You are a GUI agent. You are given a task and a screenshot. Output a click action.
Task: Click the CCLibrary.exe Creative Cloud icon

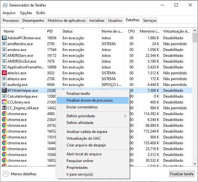4,102
